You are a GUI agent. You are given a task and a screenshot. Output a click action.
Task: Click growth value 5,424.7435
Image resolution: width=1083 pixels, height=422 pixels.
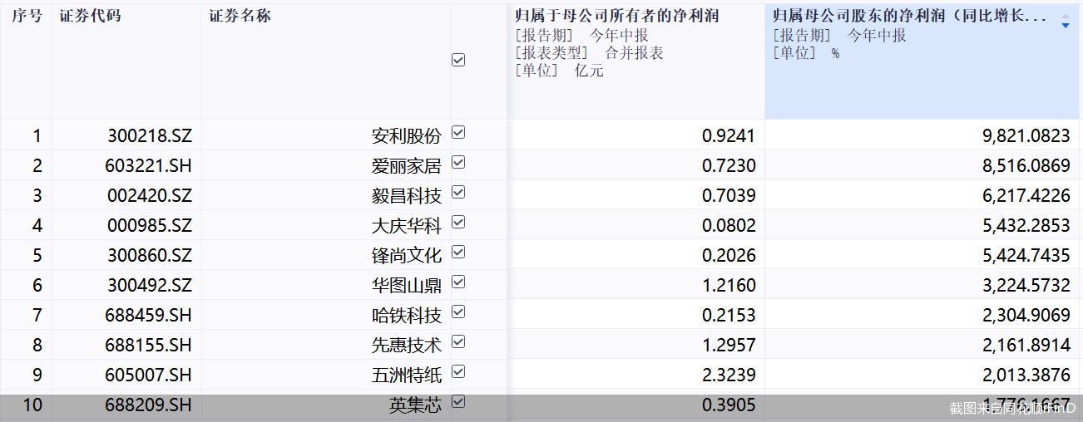point(1026,256)
